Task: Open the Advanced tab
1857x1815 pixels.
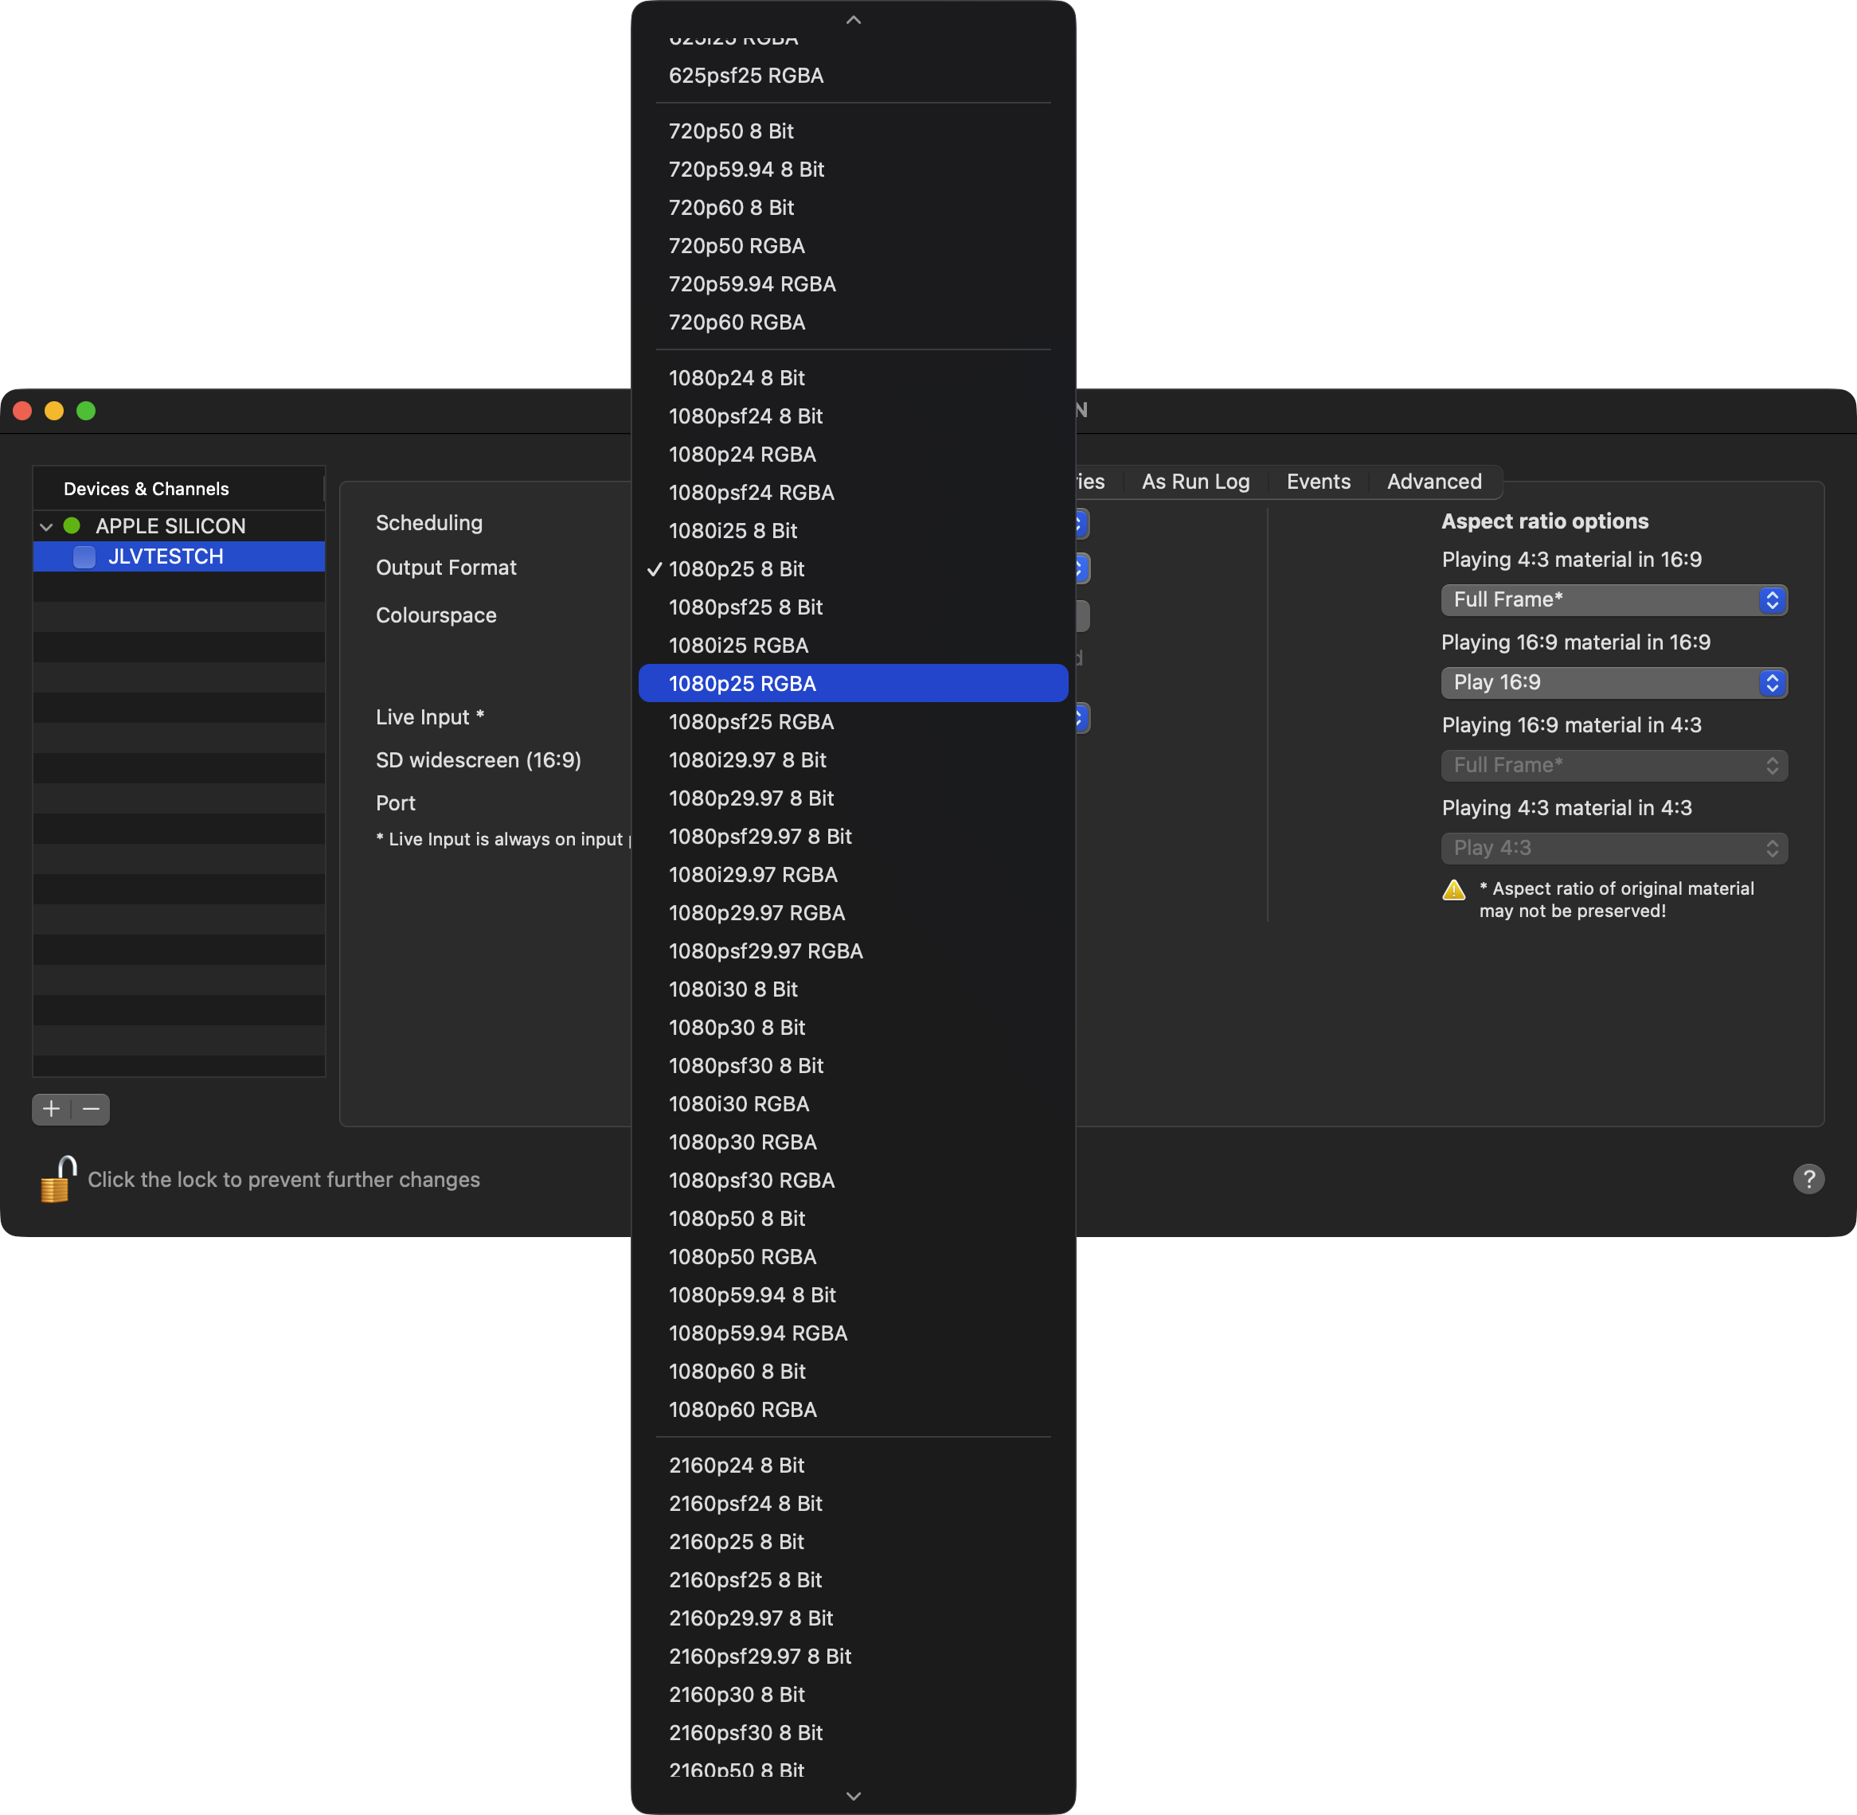Action: click(1433, 482)
